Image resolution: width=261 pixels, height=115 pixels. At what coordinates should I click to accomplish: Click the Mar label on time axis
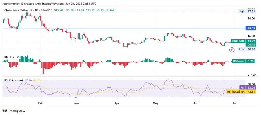[77, 103]
